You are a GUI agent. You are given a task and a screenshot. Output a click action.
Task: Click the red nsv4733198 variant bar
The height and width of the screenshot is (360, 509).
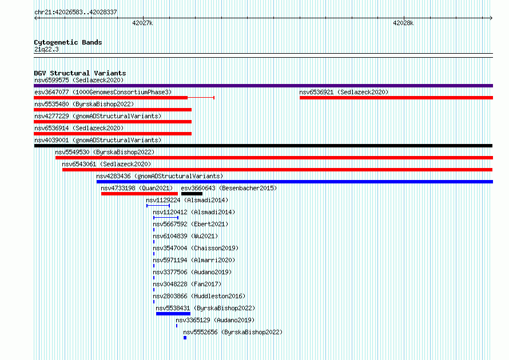pyautogui.click(x=140, y=194)
